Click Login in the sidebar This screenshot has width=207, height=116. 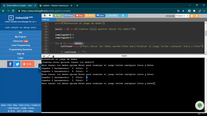[21, 58]
